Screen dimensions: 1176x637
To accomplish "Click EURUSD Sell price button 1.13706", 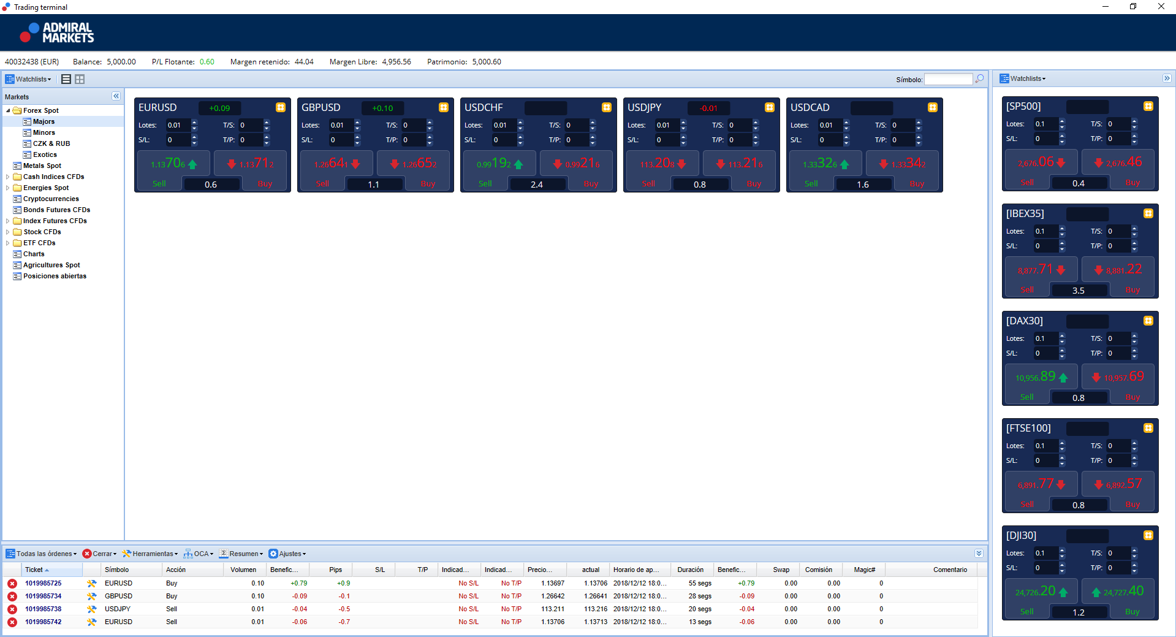I will [x=174, y=164].
